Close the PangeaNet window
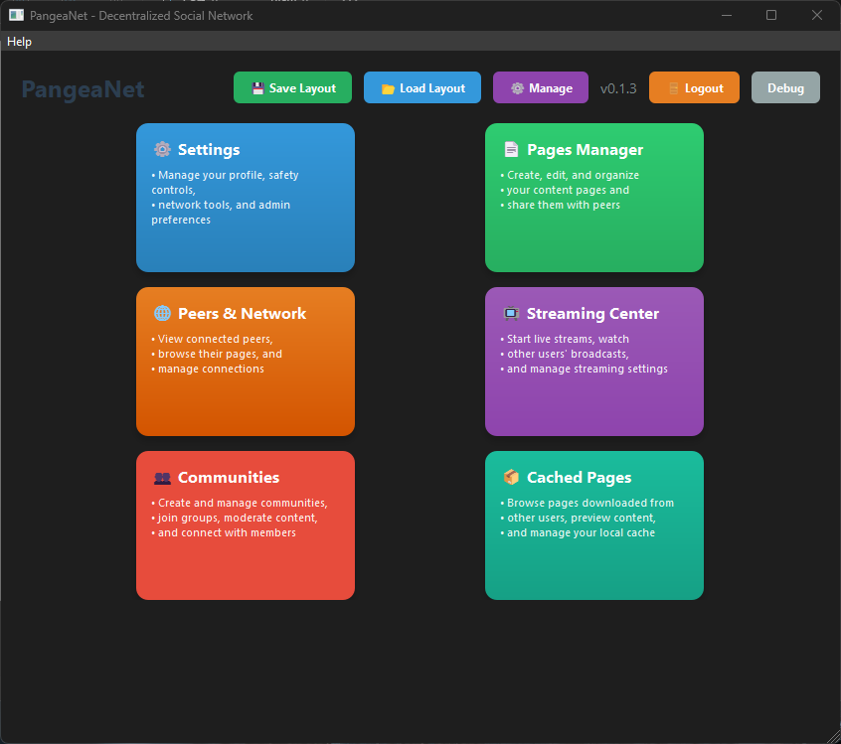This screenshot has height=744, width=841. pyautogui.click(x=817, y=15)
